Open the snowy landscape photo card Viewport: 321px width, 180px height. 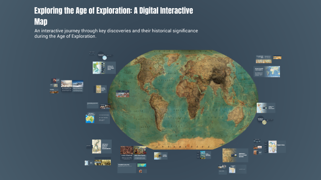click(x=67, y=86)
